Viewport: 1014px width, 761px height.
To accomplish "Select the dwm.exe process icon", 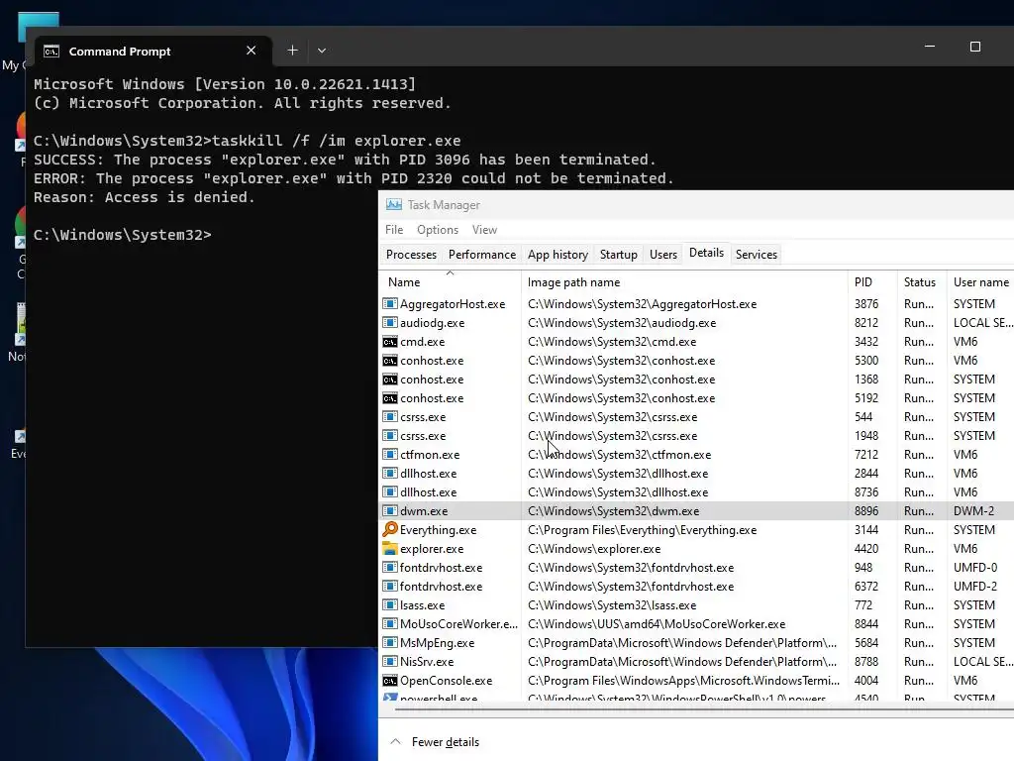I will 390,510.
